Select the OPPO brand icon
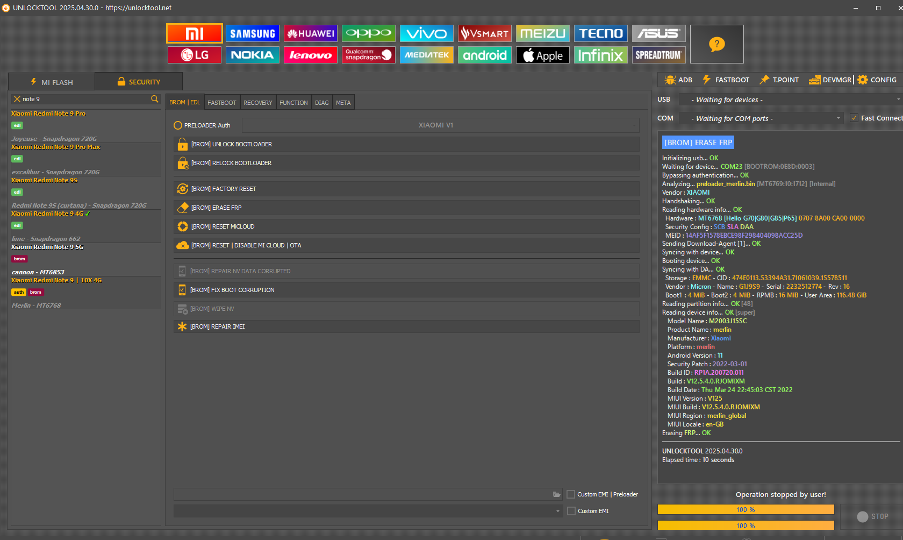The image size is (903, 540). (x=369, y=33)
